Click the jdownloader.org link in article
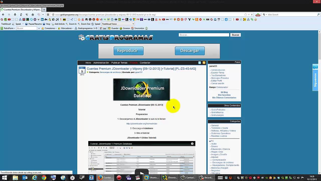 pyautogui.click(x=142, y=124)
